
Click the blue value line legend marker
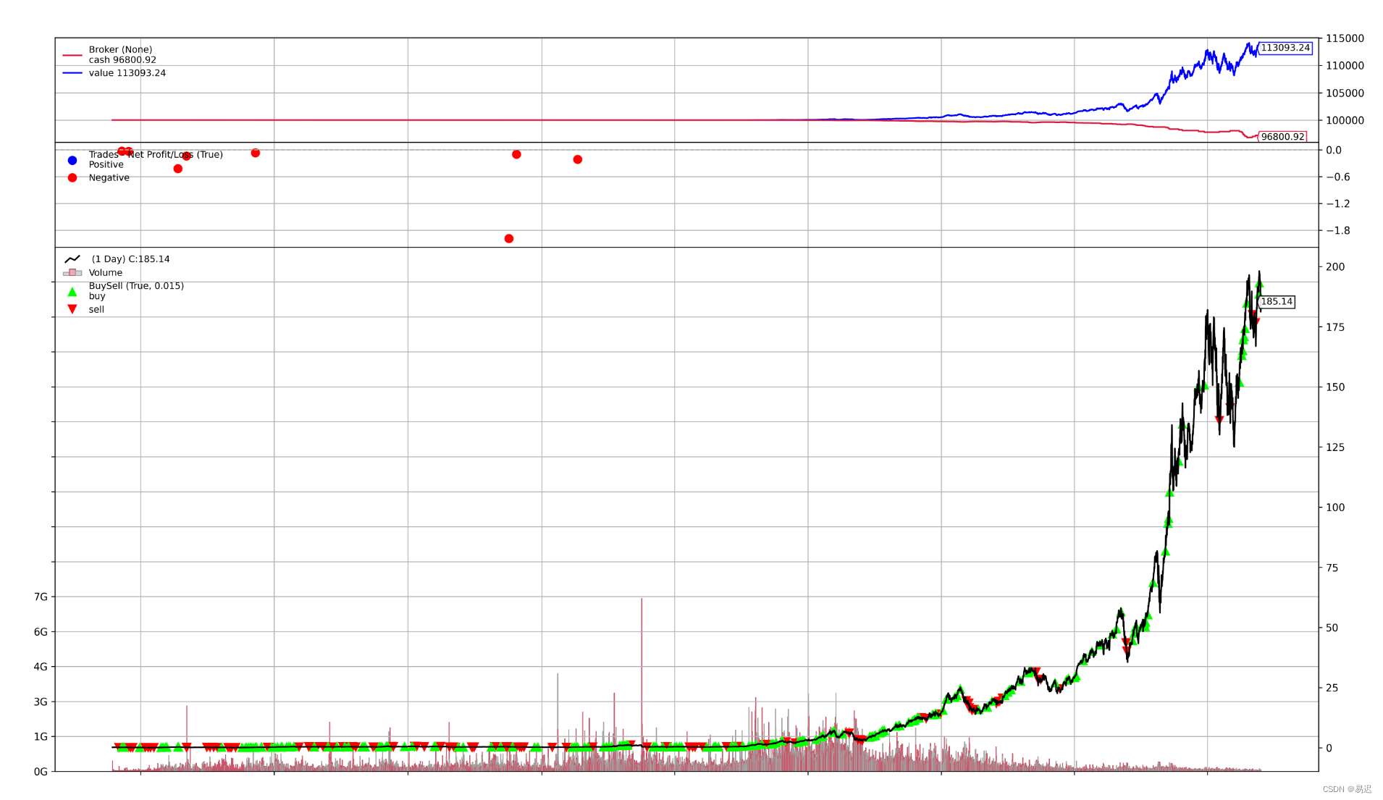point(72,73)
